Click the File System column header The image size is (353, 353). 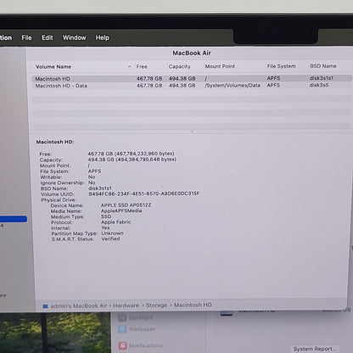click(x=281, y=66)
